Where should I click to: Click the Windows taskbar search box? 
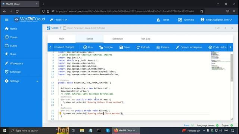pos(32,131)
